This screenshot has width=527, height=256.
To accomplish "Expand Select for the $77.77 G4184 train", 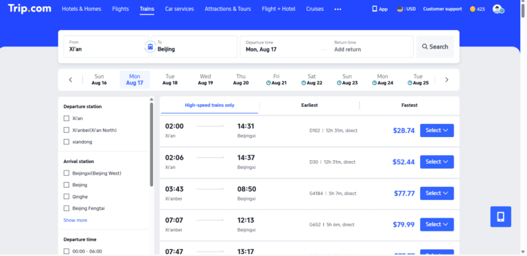I will [436, 193].
